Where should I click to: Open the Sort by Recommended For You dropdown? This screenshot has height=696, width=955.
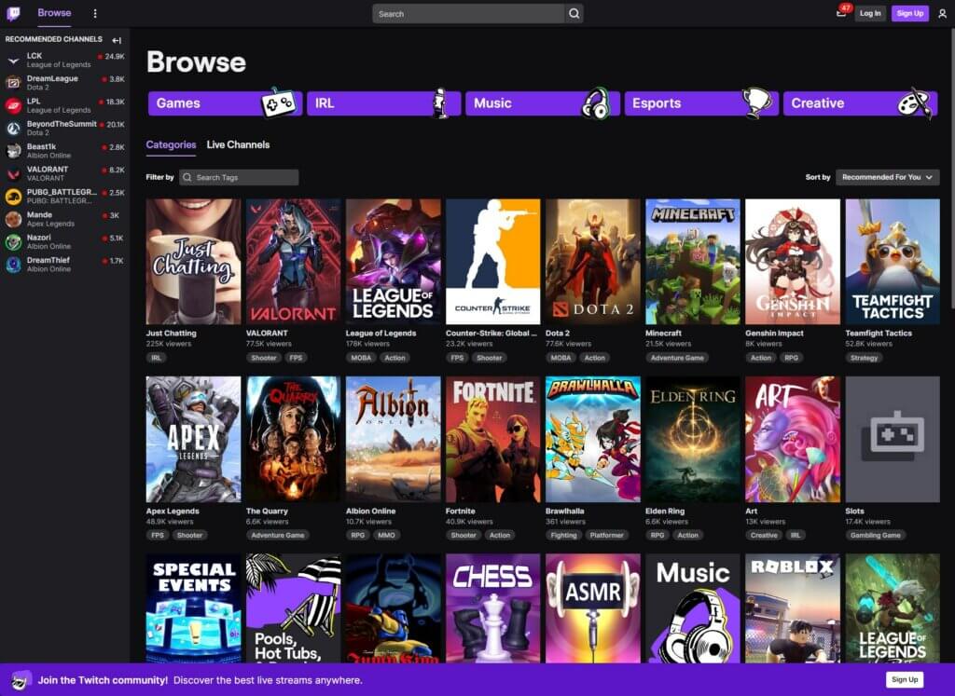[x=888, y=177]
